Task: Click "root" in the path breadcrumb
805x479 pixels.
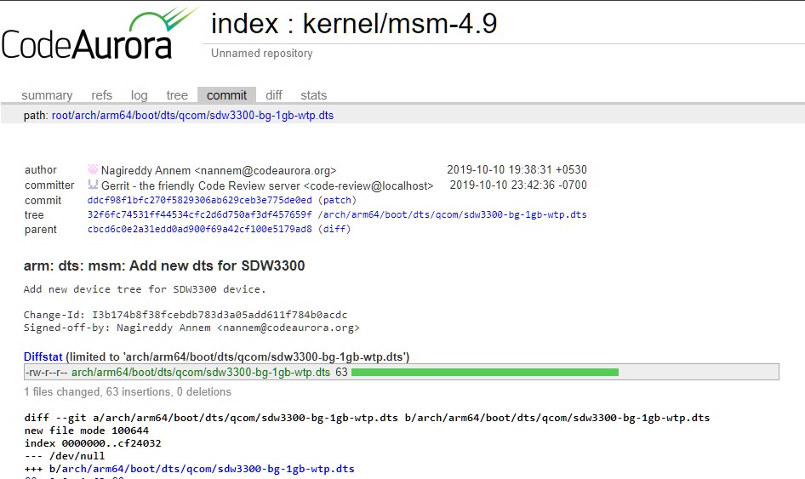Action: pos(63,116)
